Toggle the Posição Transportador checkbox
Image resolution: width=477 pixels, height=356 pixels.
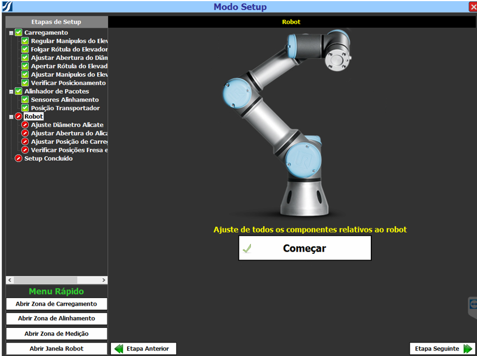(x=25, y=108)
